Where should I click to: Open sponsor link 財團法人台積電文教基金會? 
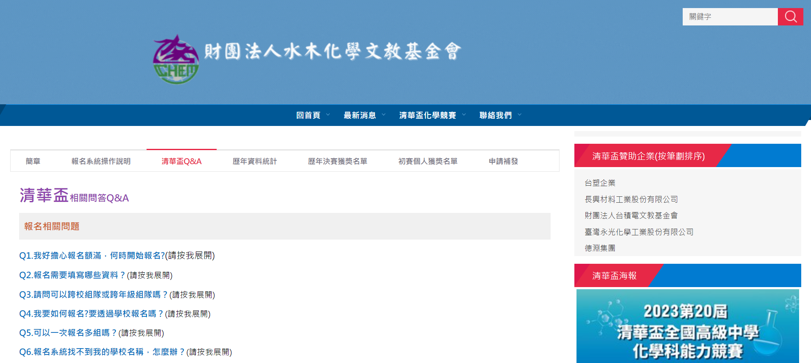(631, 215)
